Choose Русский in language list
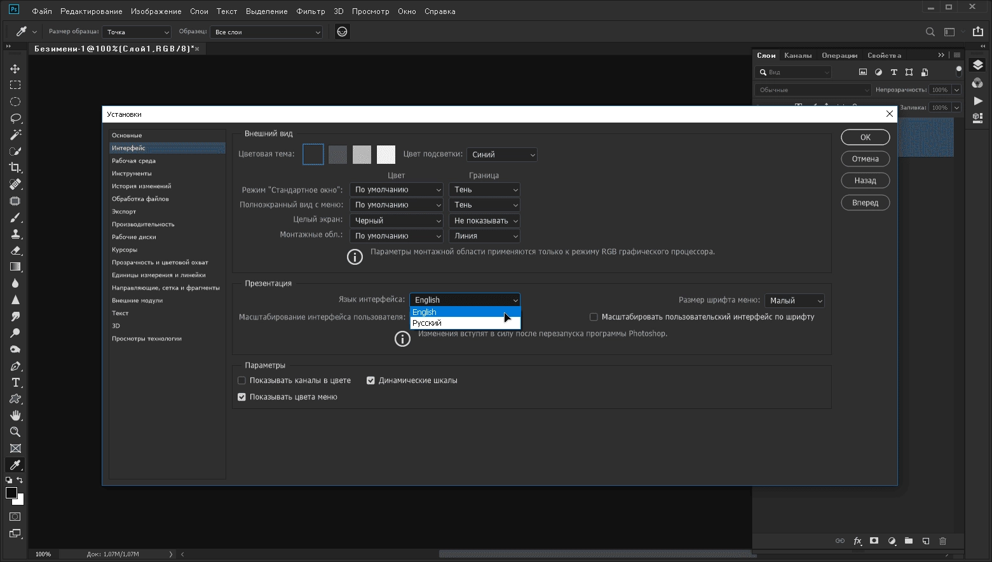The height and width of the screenshot is (562, 992). (x=465, y=323)
